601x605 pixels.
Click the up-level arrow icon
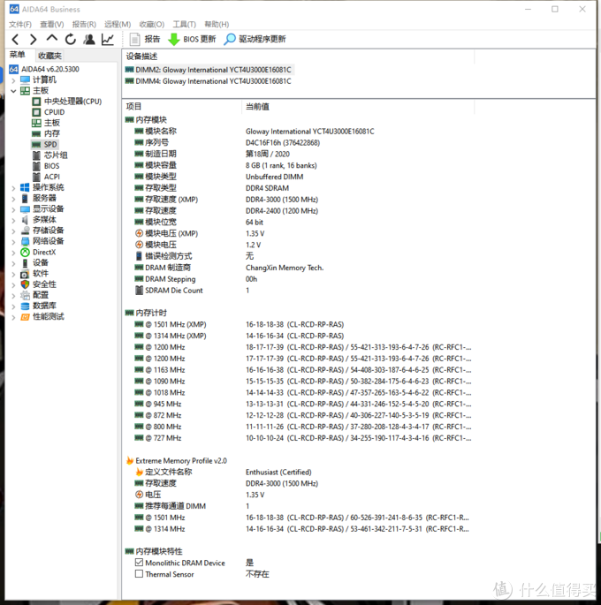point(52,39)
